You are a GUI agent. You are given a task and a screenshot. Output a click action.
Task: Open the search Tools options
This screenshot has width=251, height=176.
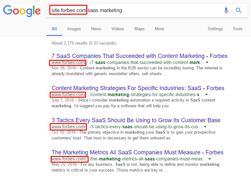pos(238,29)
